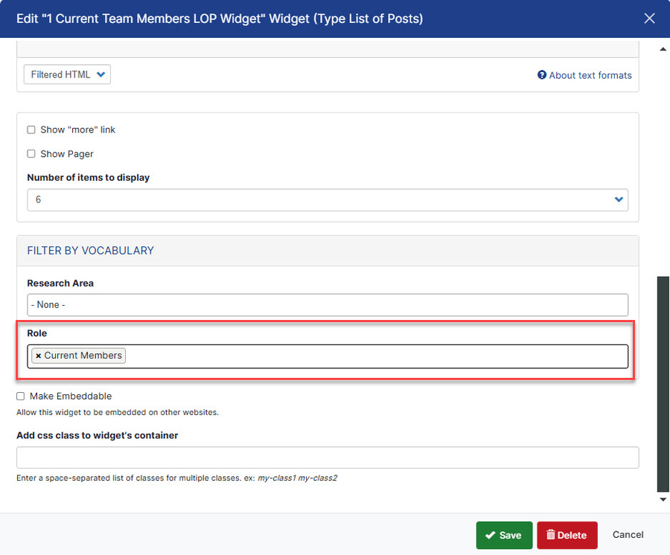The height and width of the screenshot is (555, 670).
Task: Open the About text formats link
Action: tap(590, 75)
